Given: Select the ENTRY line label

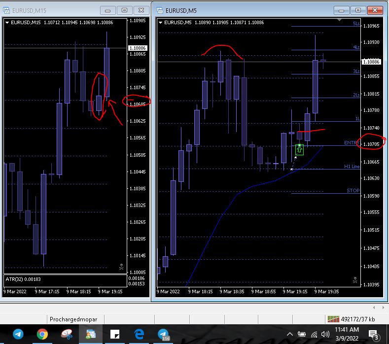Looking at the screenshot, I should coord(352,143).
